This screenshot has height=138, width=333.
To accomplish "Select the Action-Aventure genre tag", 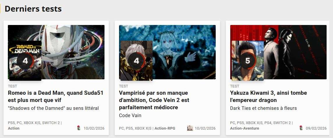I will pyautogui.click(x=245, y=128).
